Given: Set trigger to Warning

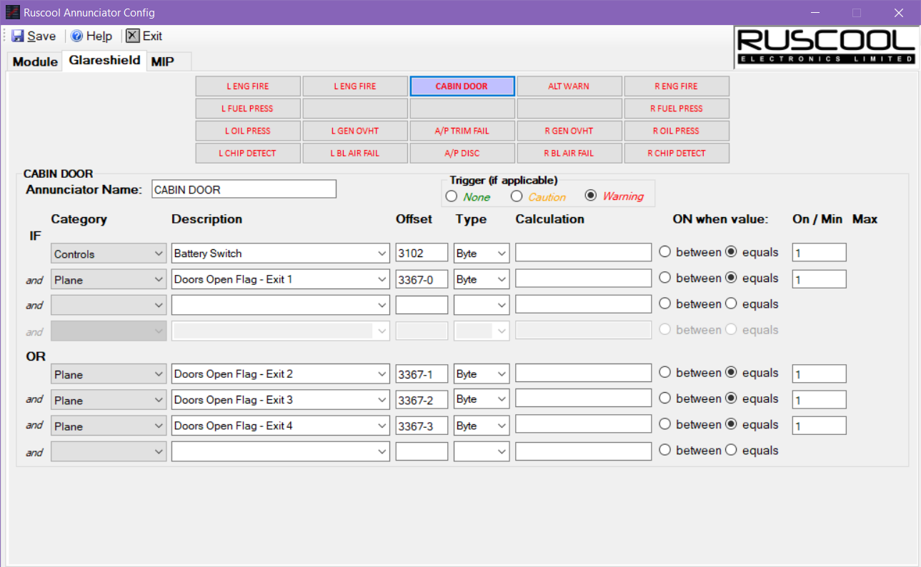Looking at the screenshot, I should click(x=591, y=196).
